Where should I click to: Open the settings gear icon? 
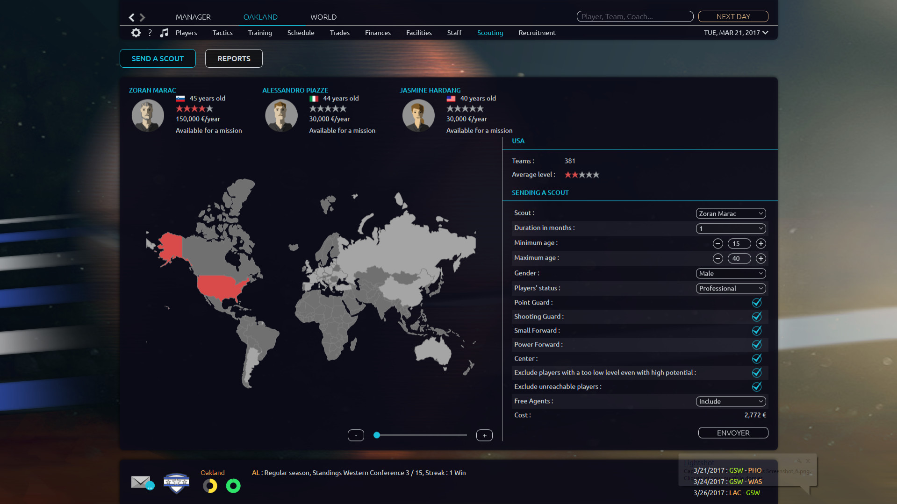[x=136, y=33]
